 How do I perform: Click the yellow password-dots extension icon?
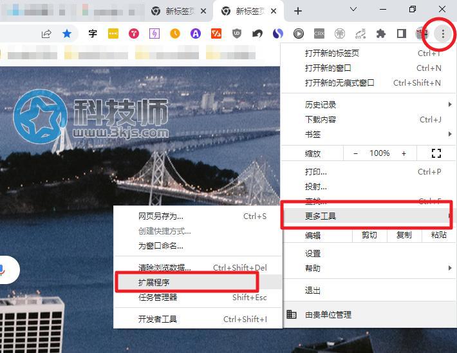(x=113, y=34)
